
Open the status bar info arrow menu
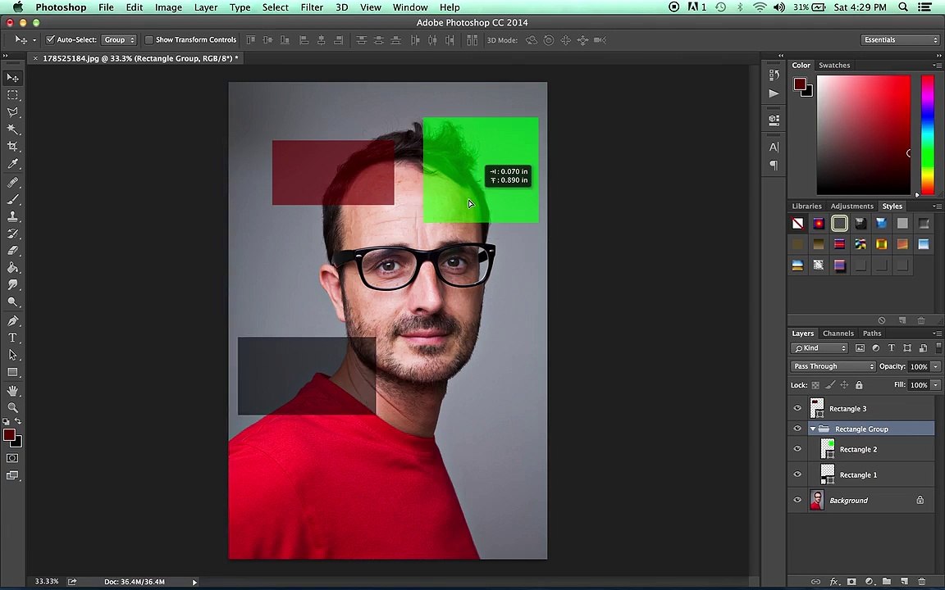(194, 582)
